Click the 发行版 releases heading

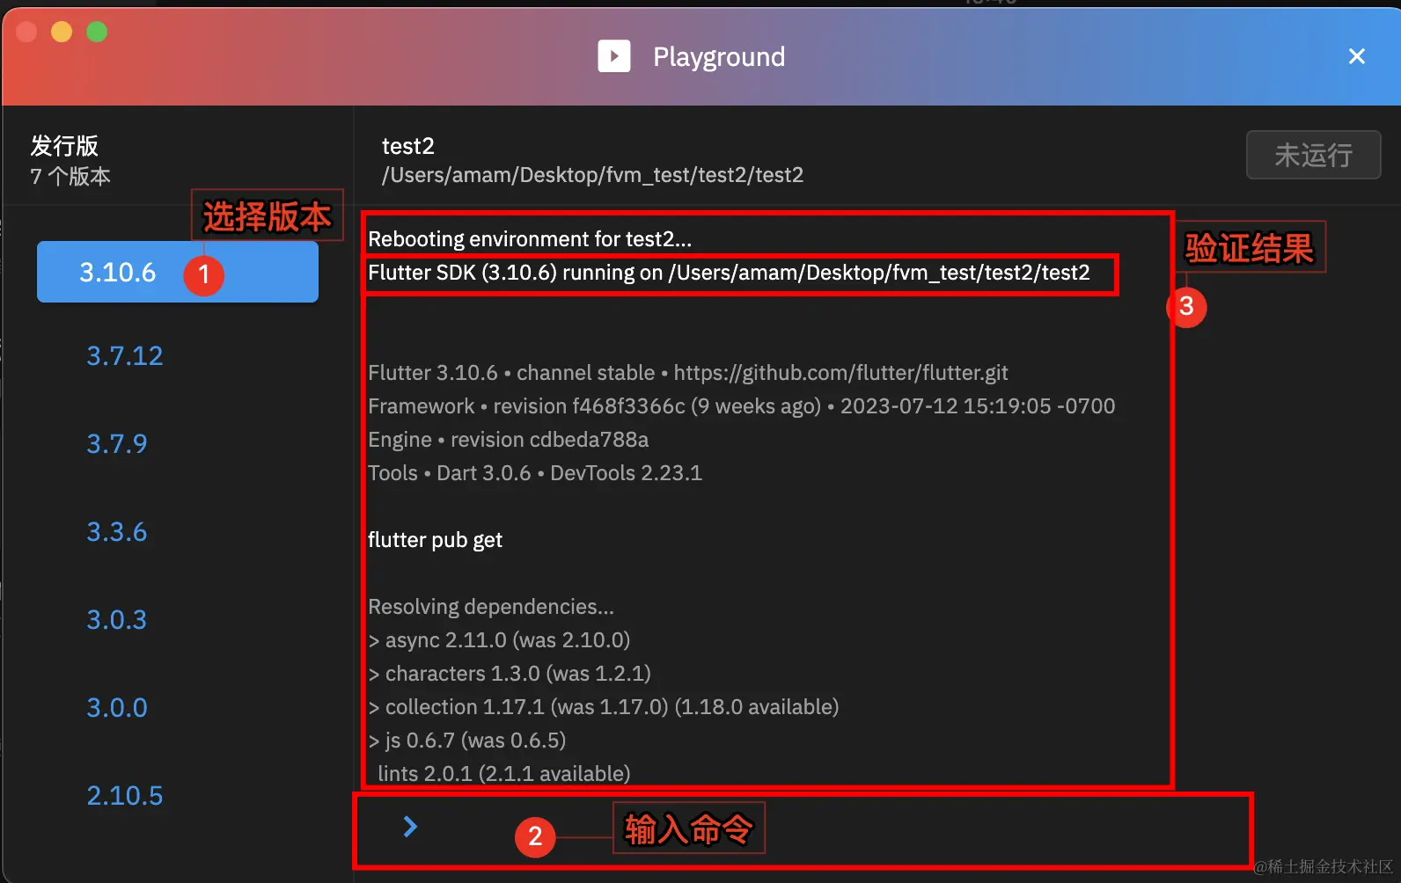64,146
